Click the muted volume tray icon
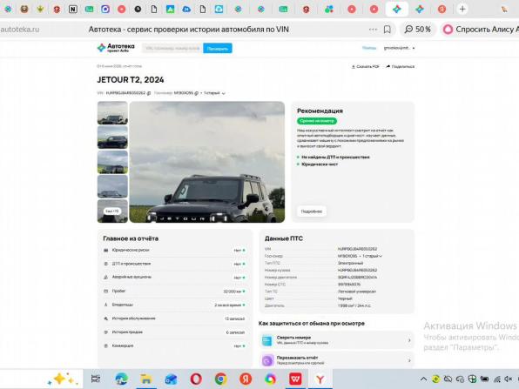Screen dimensions: 519x389 (509, 379)
